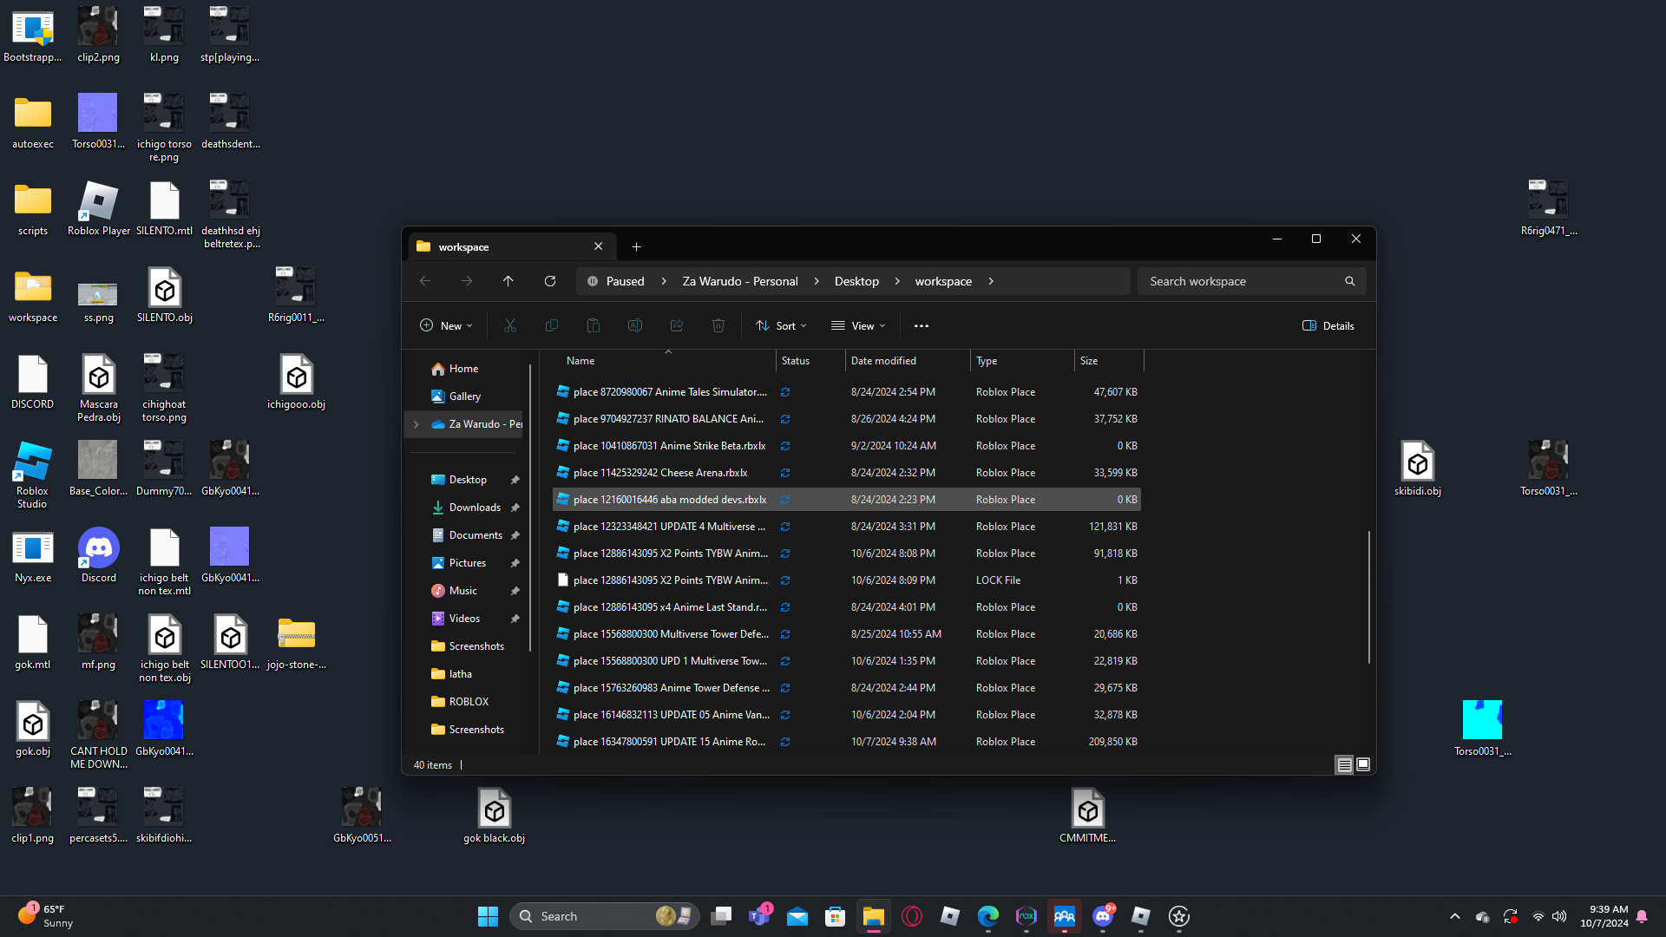Click the New button
1666x937 pixels.
446,326
